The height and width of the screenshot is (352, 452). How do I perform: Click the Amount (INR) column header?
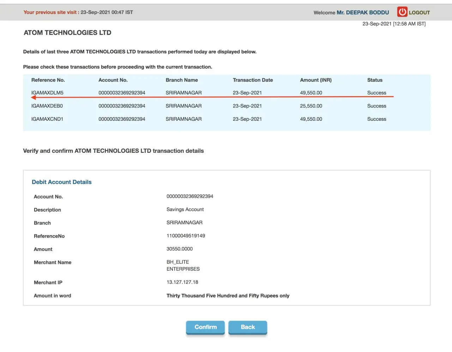coord(315,80)
